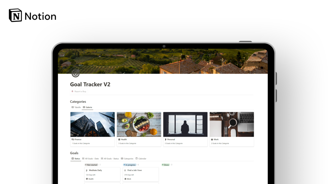328x184 pixels.
Task: Click the Meditate Daily card icon
Action: click(x=87, y=170)
